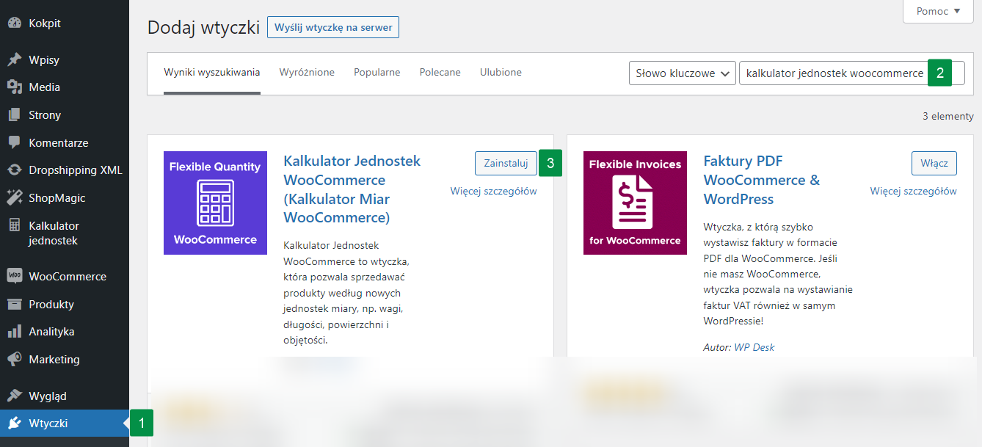Open Analityka menu entry
The image size is (982, 447).
(65, 332)
